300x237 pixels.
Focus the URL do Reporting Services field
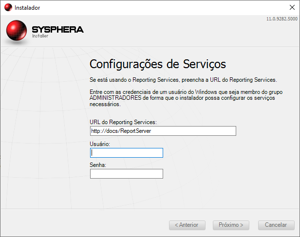click(x=163, y=131)
